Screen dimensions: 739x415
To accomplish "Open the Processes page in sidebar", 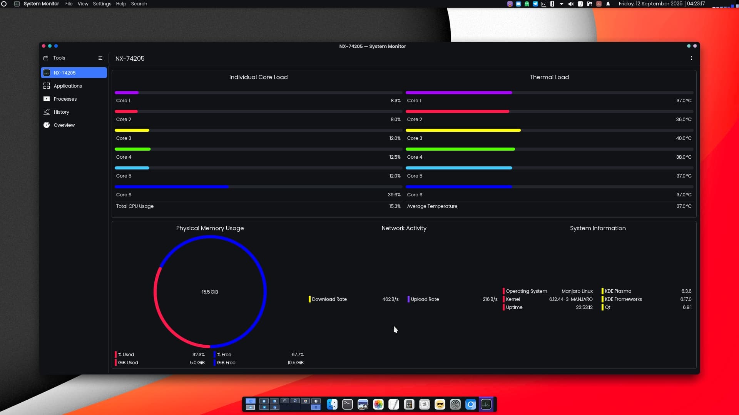I will click(65, 99).
